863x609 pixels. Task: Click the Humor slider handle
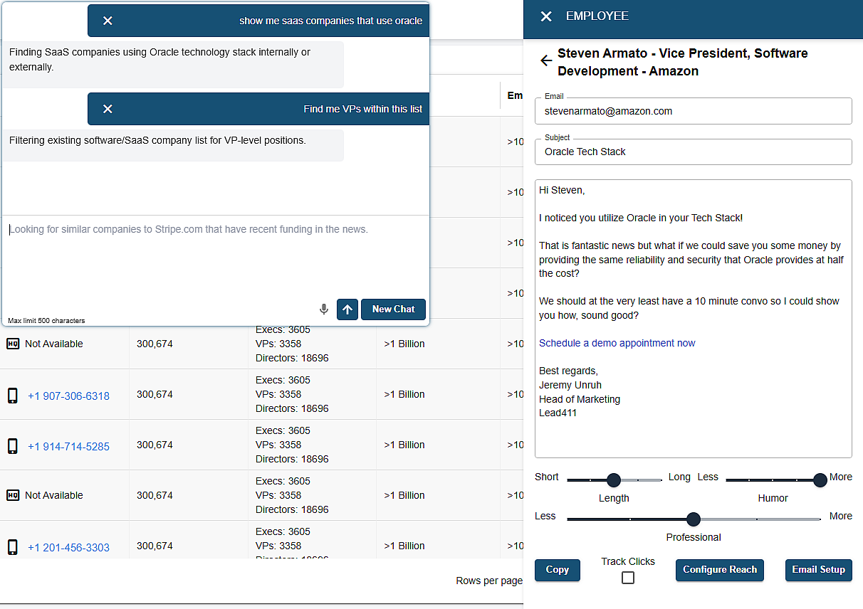(820, 480)
